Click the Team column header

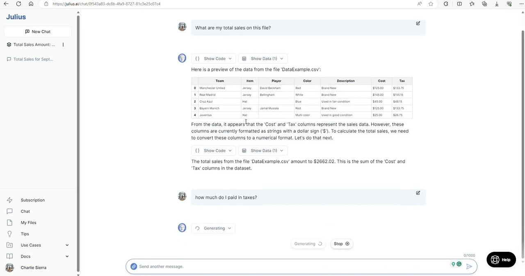(x=220, y=81)
